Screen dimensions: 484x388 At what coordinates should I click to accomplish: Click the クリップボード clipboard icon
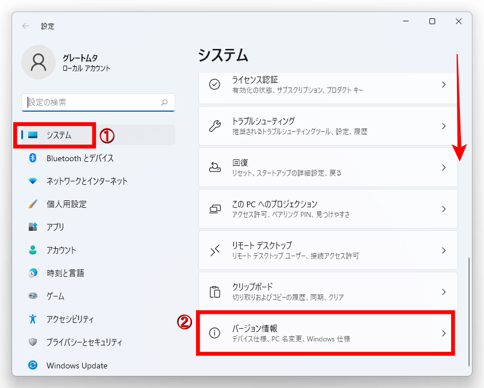coord(215,292)
